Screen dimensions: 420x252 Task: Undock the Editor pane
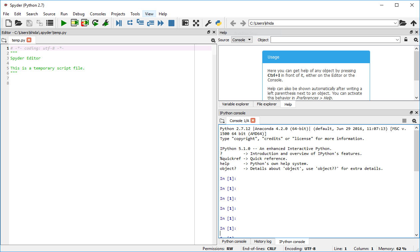(209, 32)
